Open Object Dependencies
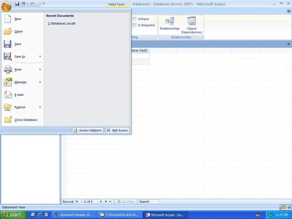 [192, 25]
